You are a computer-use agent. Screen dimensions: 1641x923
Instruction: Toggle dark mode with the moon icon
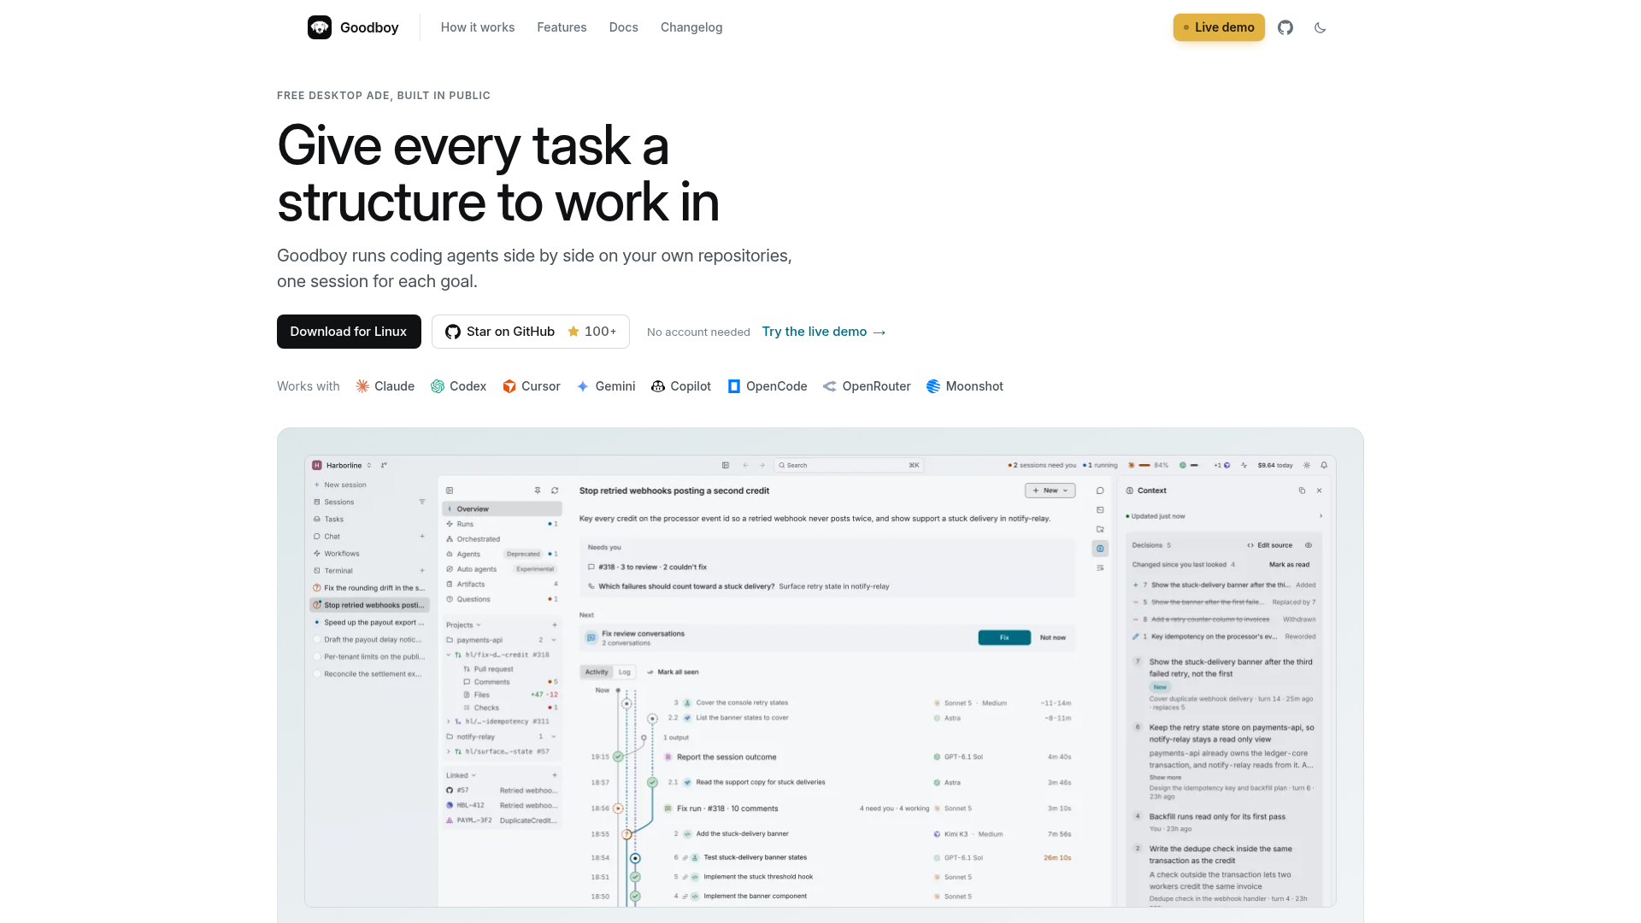point(1320,27)
